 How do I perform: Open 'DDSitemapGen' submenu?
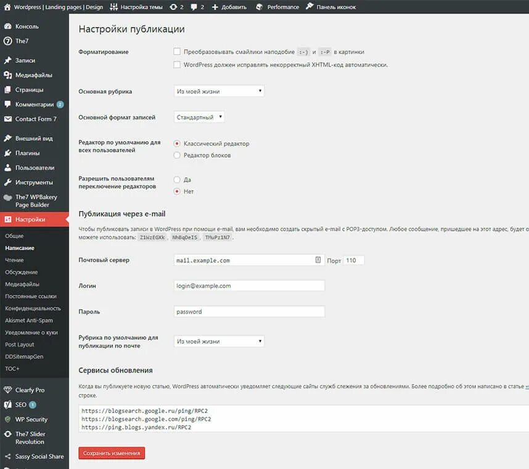[x=24, y=356]
